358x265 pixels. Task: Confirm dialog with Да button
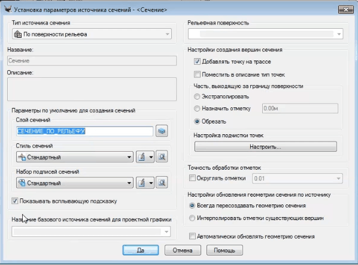141,250
